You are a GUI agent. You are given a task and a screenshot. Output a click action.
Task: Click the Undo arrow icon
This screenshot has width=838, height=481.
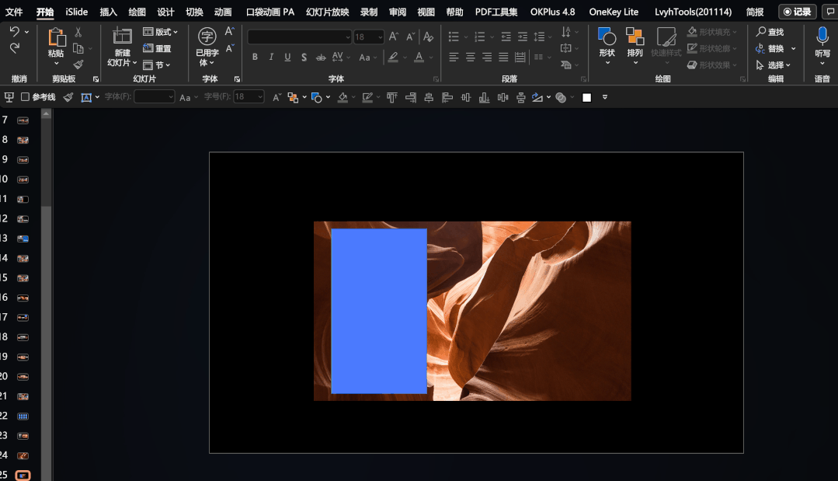point(15,32)
